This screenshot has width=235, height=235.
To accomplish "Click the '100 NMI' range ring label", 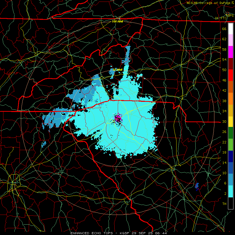I will [118, 21].
